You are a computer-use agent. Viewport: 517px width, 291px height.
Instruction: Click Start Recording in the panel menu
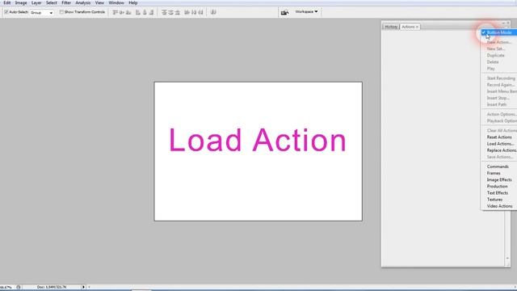coord(501,78)
